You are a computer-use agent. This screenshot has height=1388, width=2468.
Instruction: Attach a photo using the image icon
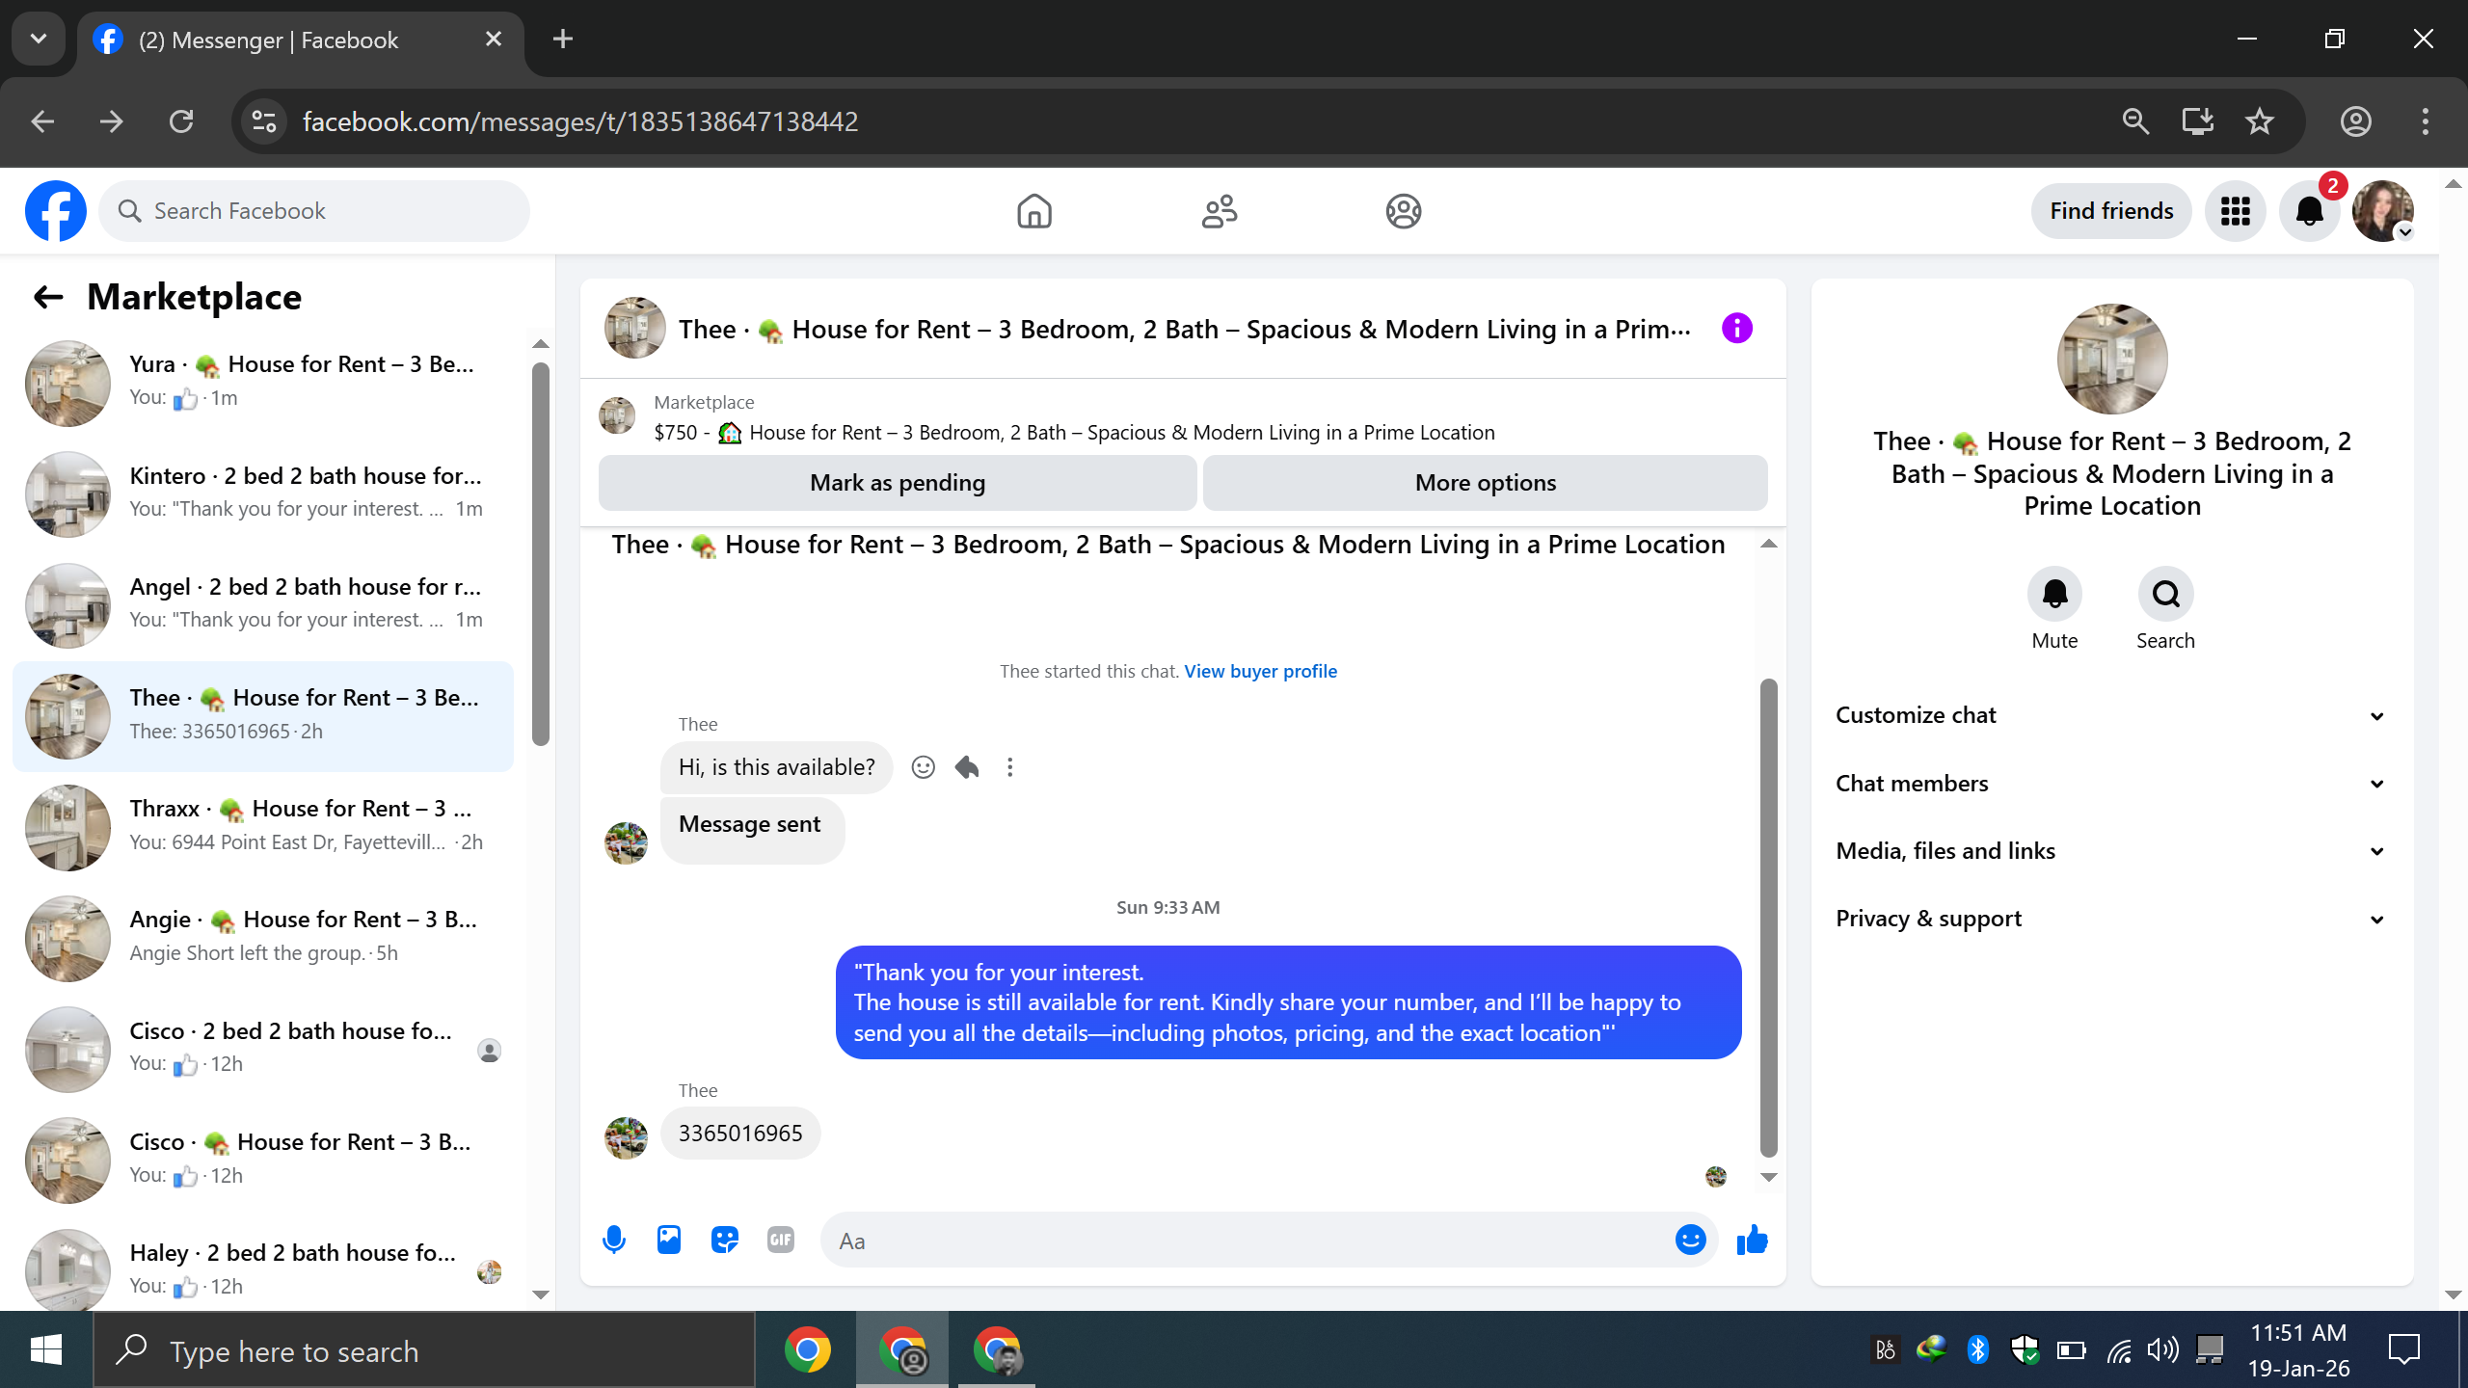pos(669,1240)
